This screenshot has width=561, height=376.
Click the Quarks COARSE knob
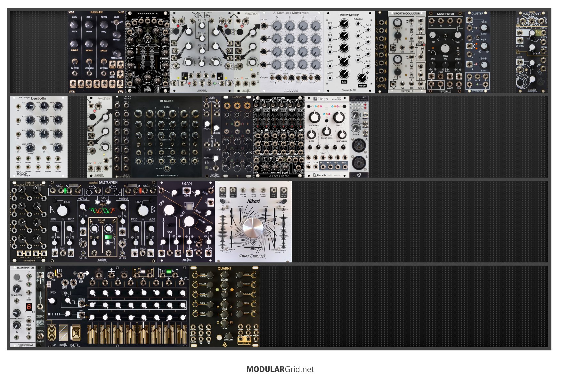[224, 274]
